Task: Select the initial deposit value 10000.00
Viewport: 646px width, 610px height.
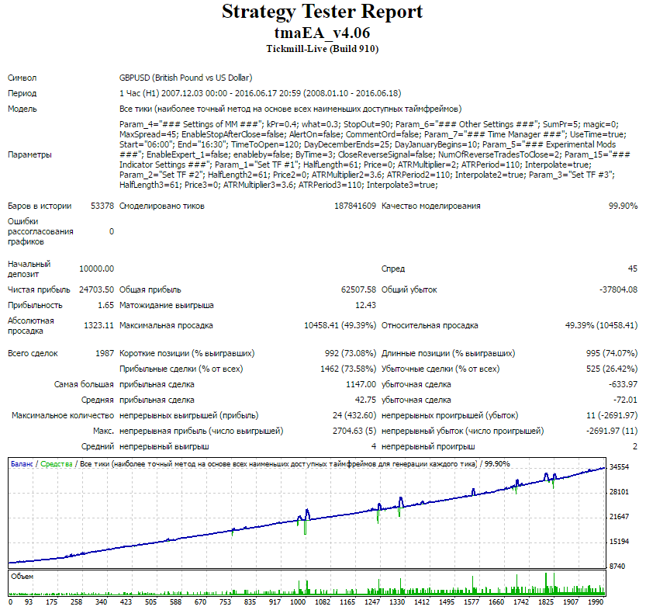Action: [96, 269]
